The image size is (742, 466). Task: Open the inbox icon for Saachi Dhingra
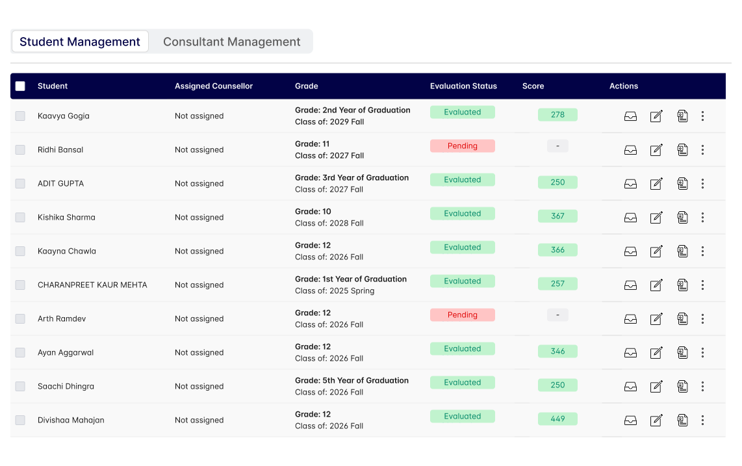tap(630, 386)
